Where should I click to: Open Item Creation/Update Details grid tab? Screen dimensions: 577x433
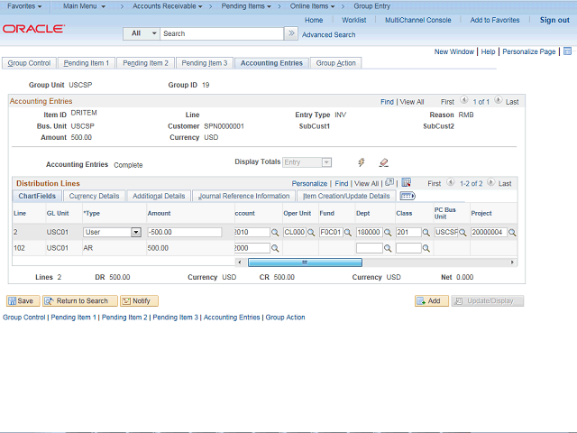346,196
